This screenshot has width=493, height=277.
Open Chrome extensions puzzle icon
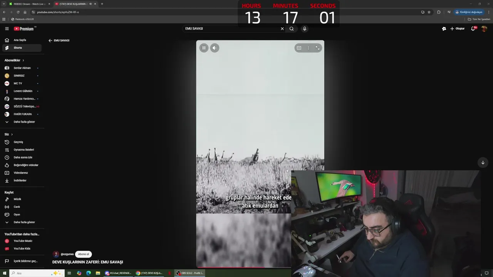click(x=439, y=12)
